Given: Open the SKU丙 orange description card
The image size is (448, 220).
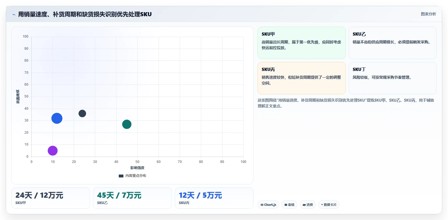Looking at the screenshot, I should point(301,78).
